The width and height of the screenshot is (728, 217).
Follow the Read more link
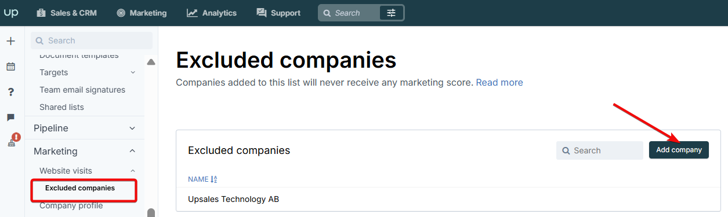pyautogui.click(x=499, y=83)
